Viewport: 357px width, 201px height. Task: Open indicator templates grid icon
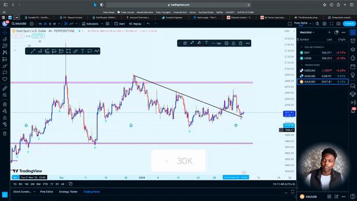(108, 23)
